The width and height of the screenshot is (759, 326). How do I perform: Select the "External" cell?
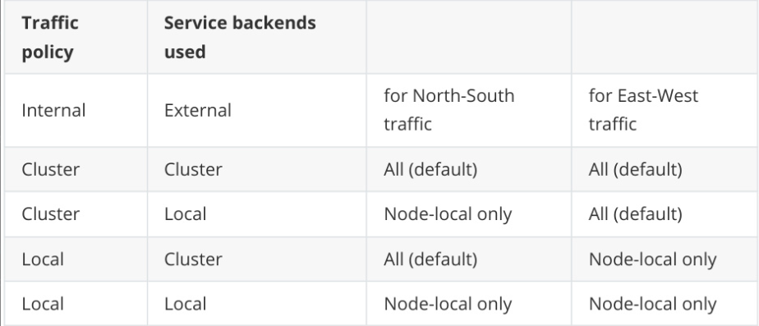click(x=256, y=110)
